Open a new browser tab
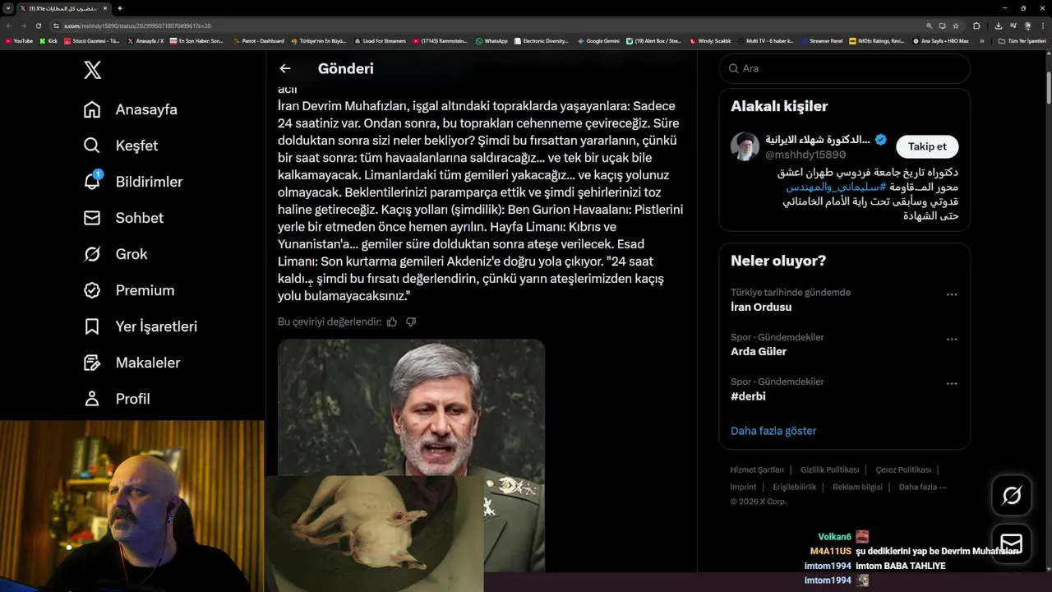Viewport: 1052px width, 592px height. [x=120, y=8]
